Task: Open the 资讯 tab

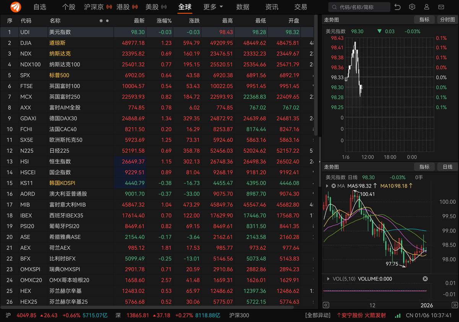Action: [272, 7]
